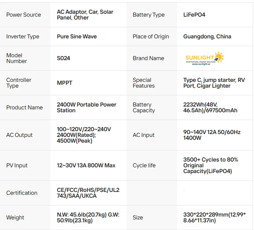Click the Sunlight brand logo image

point(205,58)
